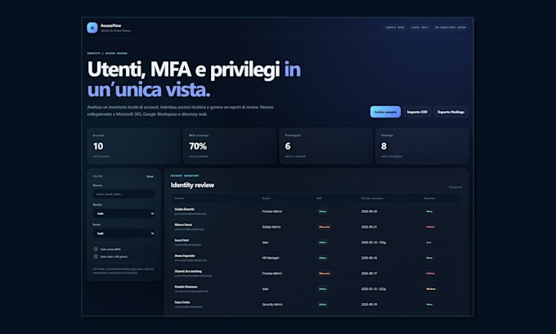Image resolution: width=556 pixels, height=334 pixels.
Task: Select the Privileged card showing 6
Action: click(x=326, y=146)
